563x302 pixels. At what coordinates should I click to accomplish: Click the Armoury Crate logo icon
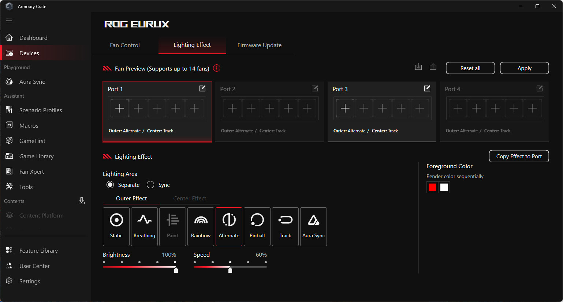(9, 6)
